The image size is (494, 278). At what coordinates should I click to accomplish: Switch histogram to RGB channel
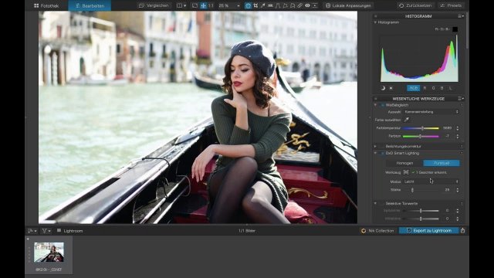click(x=413, y=88)
